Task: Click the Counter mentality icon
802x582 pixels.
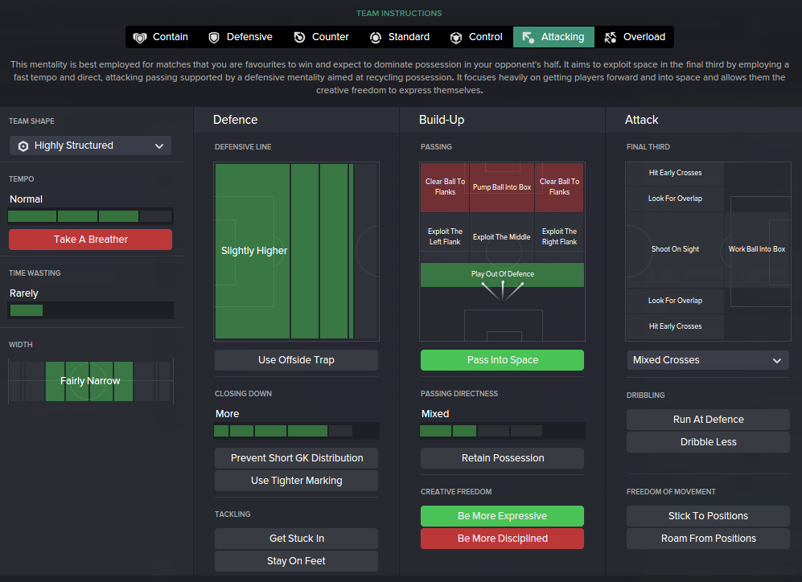Action: (299, 37)
